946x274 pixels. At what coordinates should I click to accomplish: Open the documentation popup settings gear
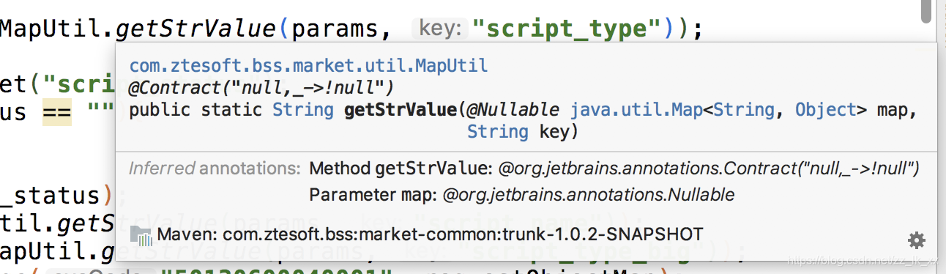(916, 240)
